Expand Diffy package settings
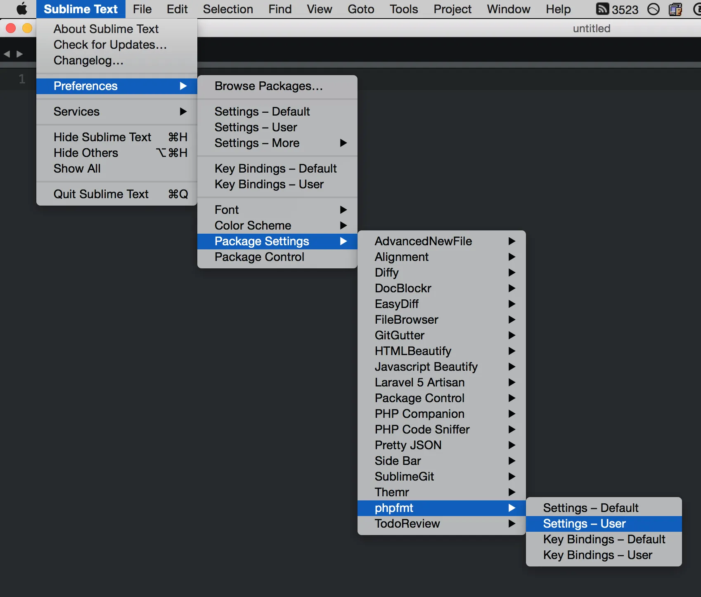The image size is (701, 597). pos(442,272)
